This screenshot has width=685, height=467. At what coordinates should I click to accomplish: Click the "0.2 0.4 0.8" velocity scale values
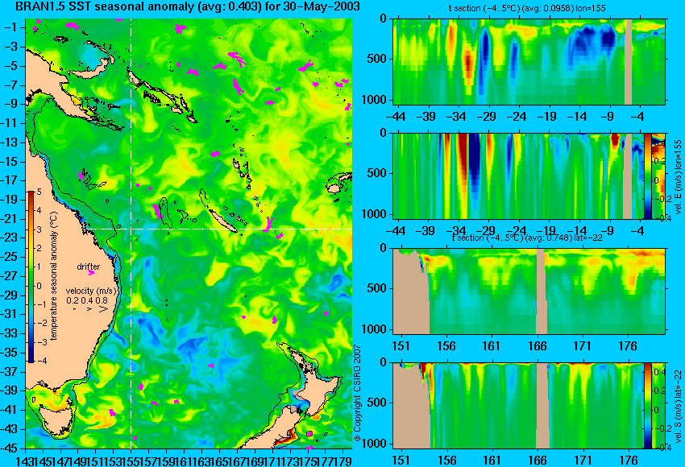[x=87, y=300]
